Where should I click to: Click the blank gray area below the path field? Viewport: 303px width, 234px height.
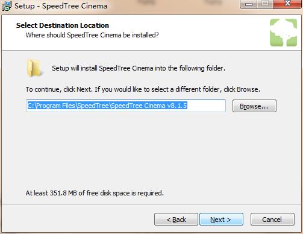(x=151, y=149)
